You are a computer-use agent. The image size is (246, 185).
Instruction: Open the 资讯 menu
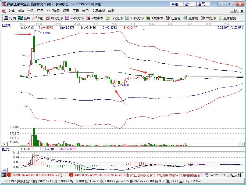click(x=31, y=11)
